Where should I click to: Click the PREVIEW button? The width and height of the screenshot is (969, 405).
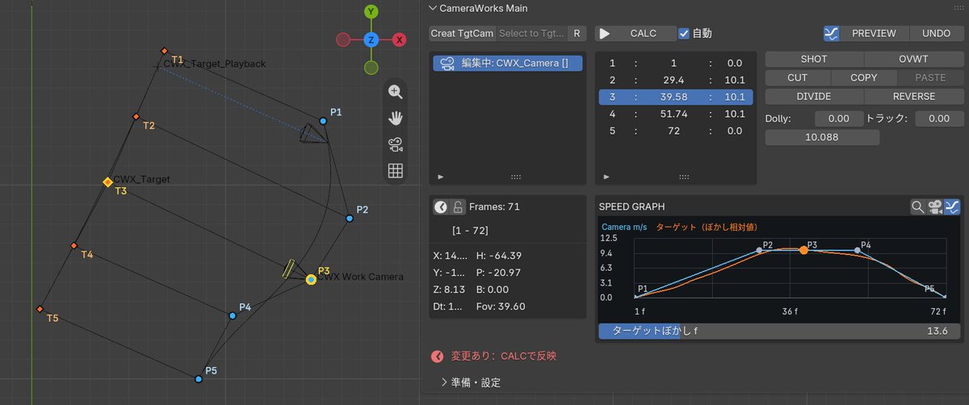click(875, 33)
